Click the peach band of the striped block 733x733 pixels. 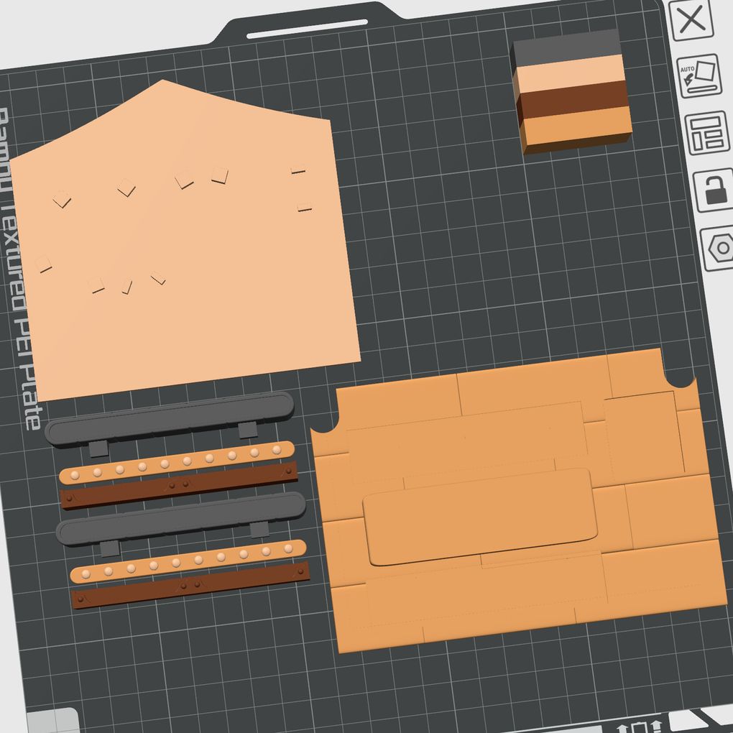tap(570, 75)
